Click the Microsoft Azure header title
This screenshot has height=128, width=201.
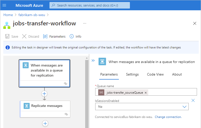point(29,5)
